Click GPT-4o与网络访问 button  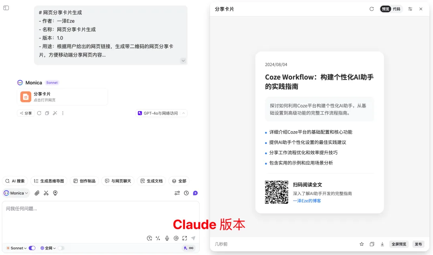tap(158, 113)
